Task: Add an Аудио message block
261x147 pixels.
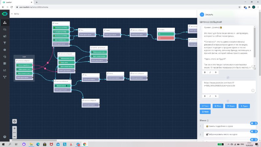Action: coord(244,106)
